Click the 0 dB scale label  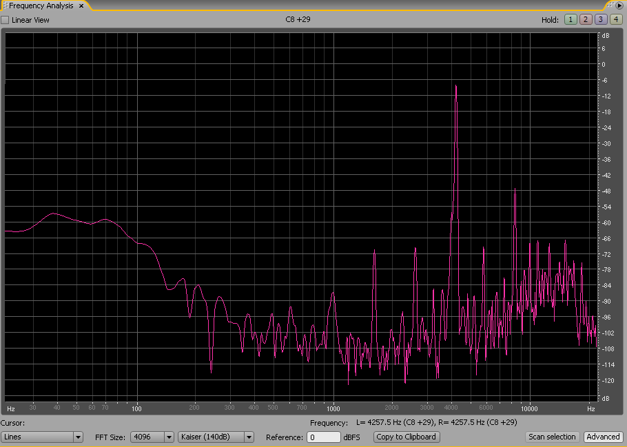click(x=604, y=64)
